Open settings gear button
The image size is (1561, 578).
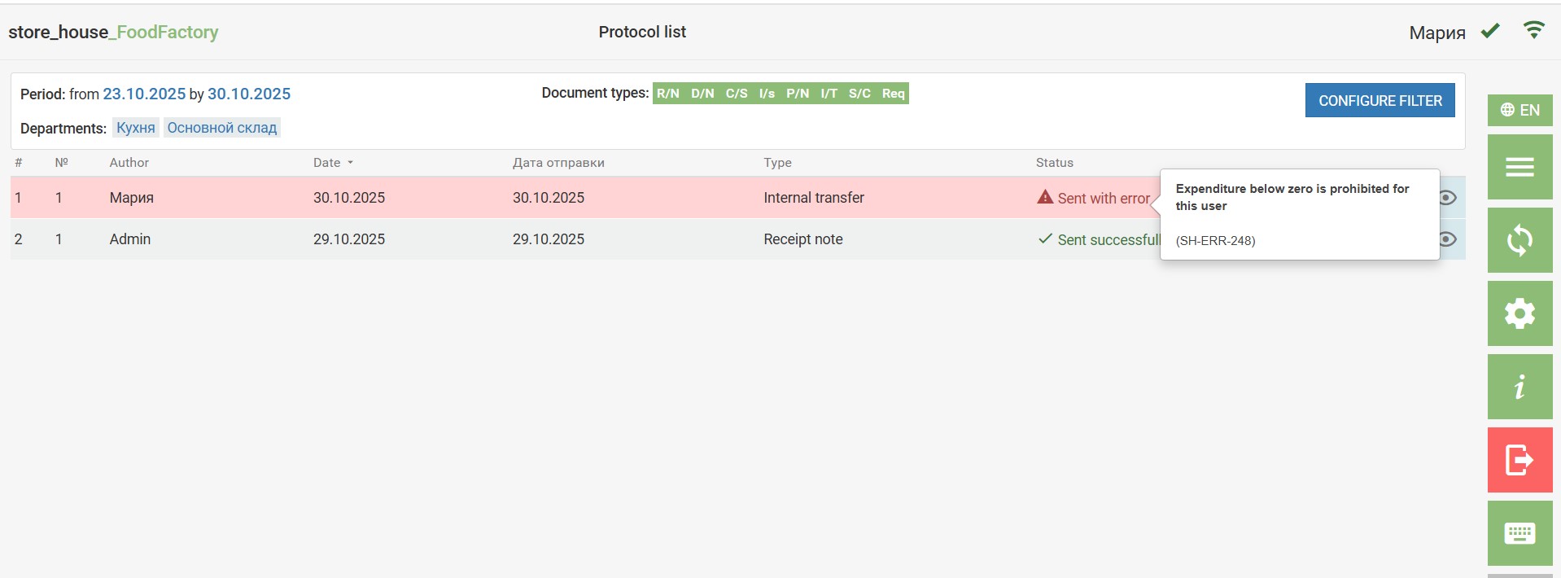(x=1519, y=313)
